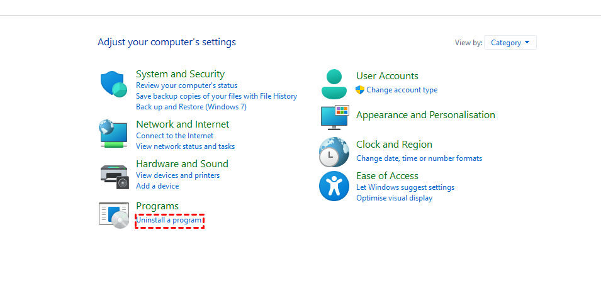Click View devices and printers link
This screenshot has height=291, width=601.
pos(177,175)
